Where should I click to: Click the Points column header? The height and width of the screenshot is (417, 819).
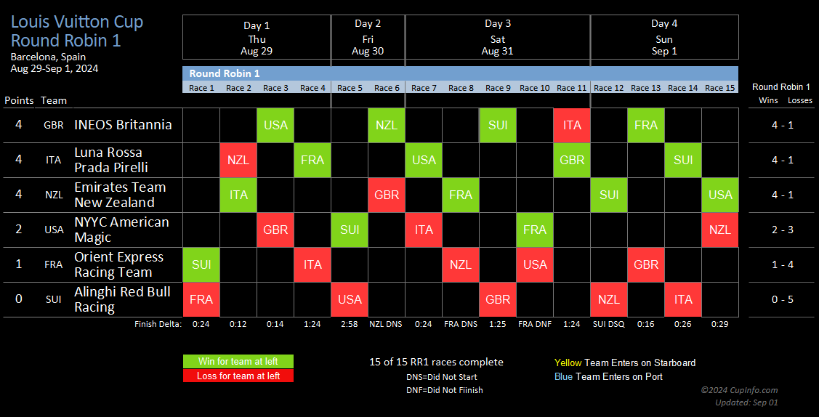click(20, 100)
